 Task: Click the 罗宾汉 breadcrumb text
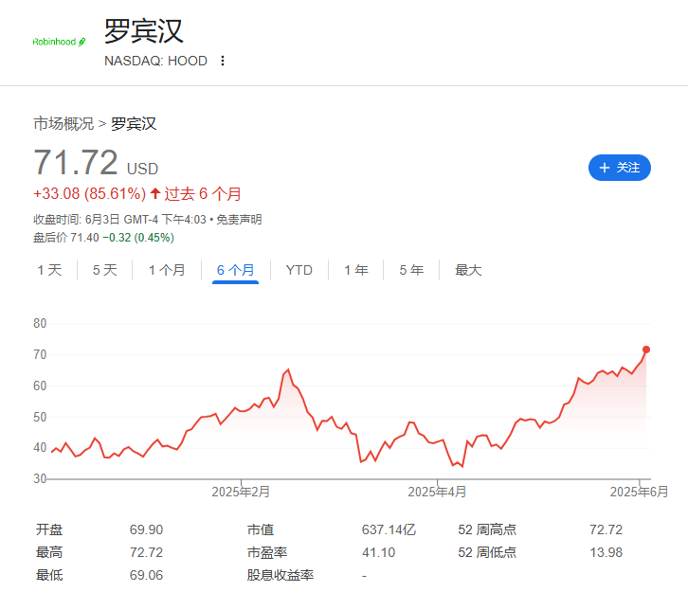point(134,124)
